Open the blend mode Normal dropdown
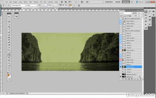The width and height of the screenshot is (156, 98). (126, 13)
